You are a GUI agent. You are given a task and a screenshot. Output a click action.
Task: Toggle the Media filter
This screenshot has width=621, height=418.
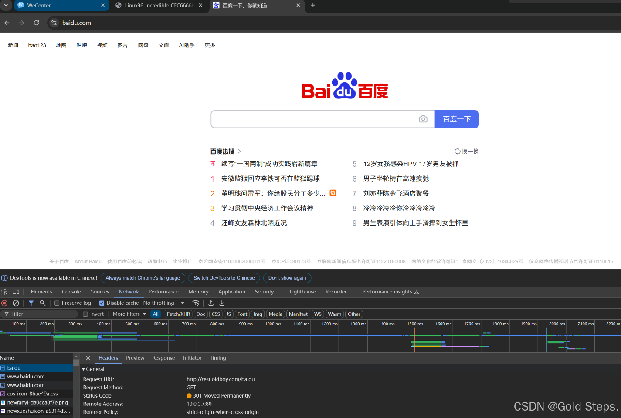coord(275,314)
